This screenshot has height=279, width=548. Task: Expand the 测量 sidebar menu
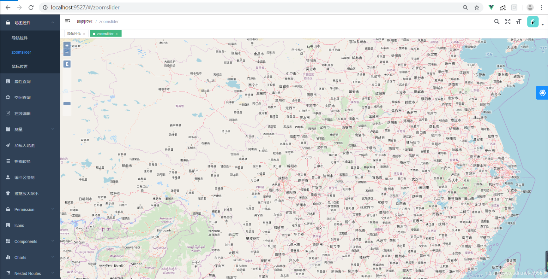coord(30,129)
